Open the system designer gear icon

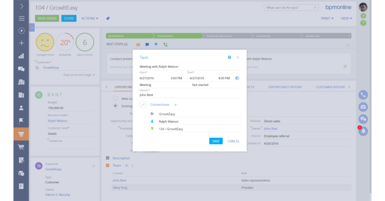pyautogui.click(x=363, y=16)
